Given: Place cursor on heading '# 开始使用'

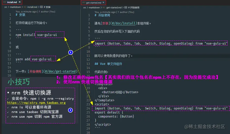Looking at the screenshot, I should tap(102, 15).
